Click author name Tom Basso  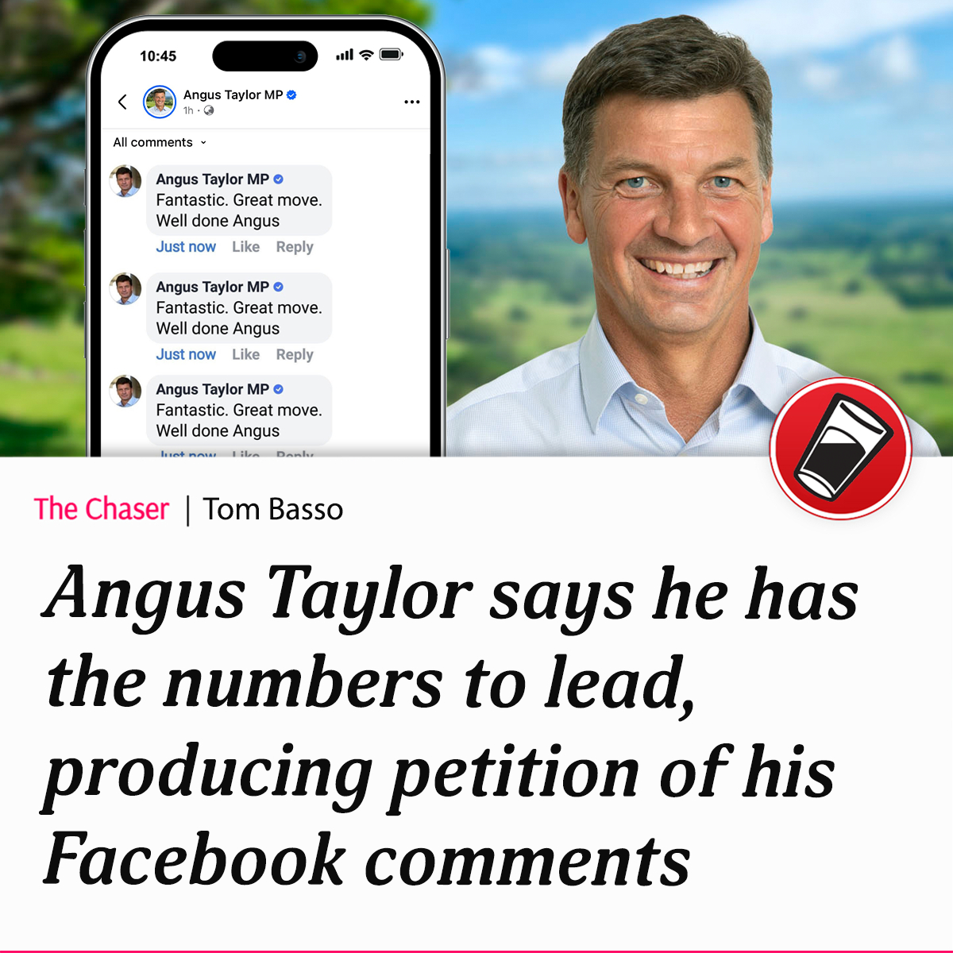272,509
